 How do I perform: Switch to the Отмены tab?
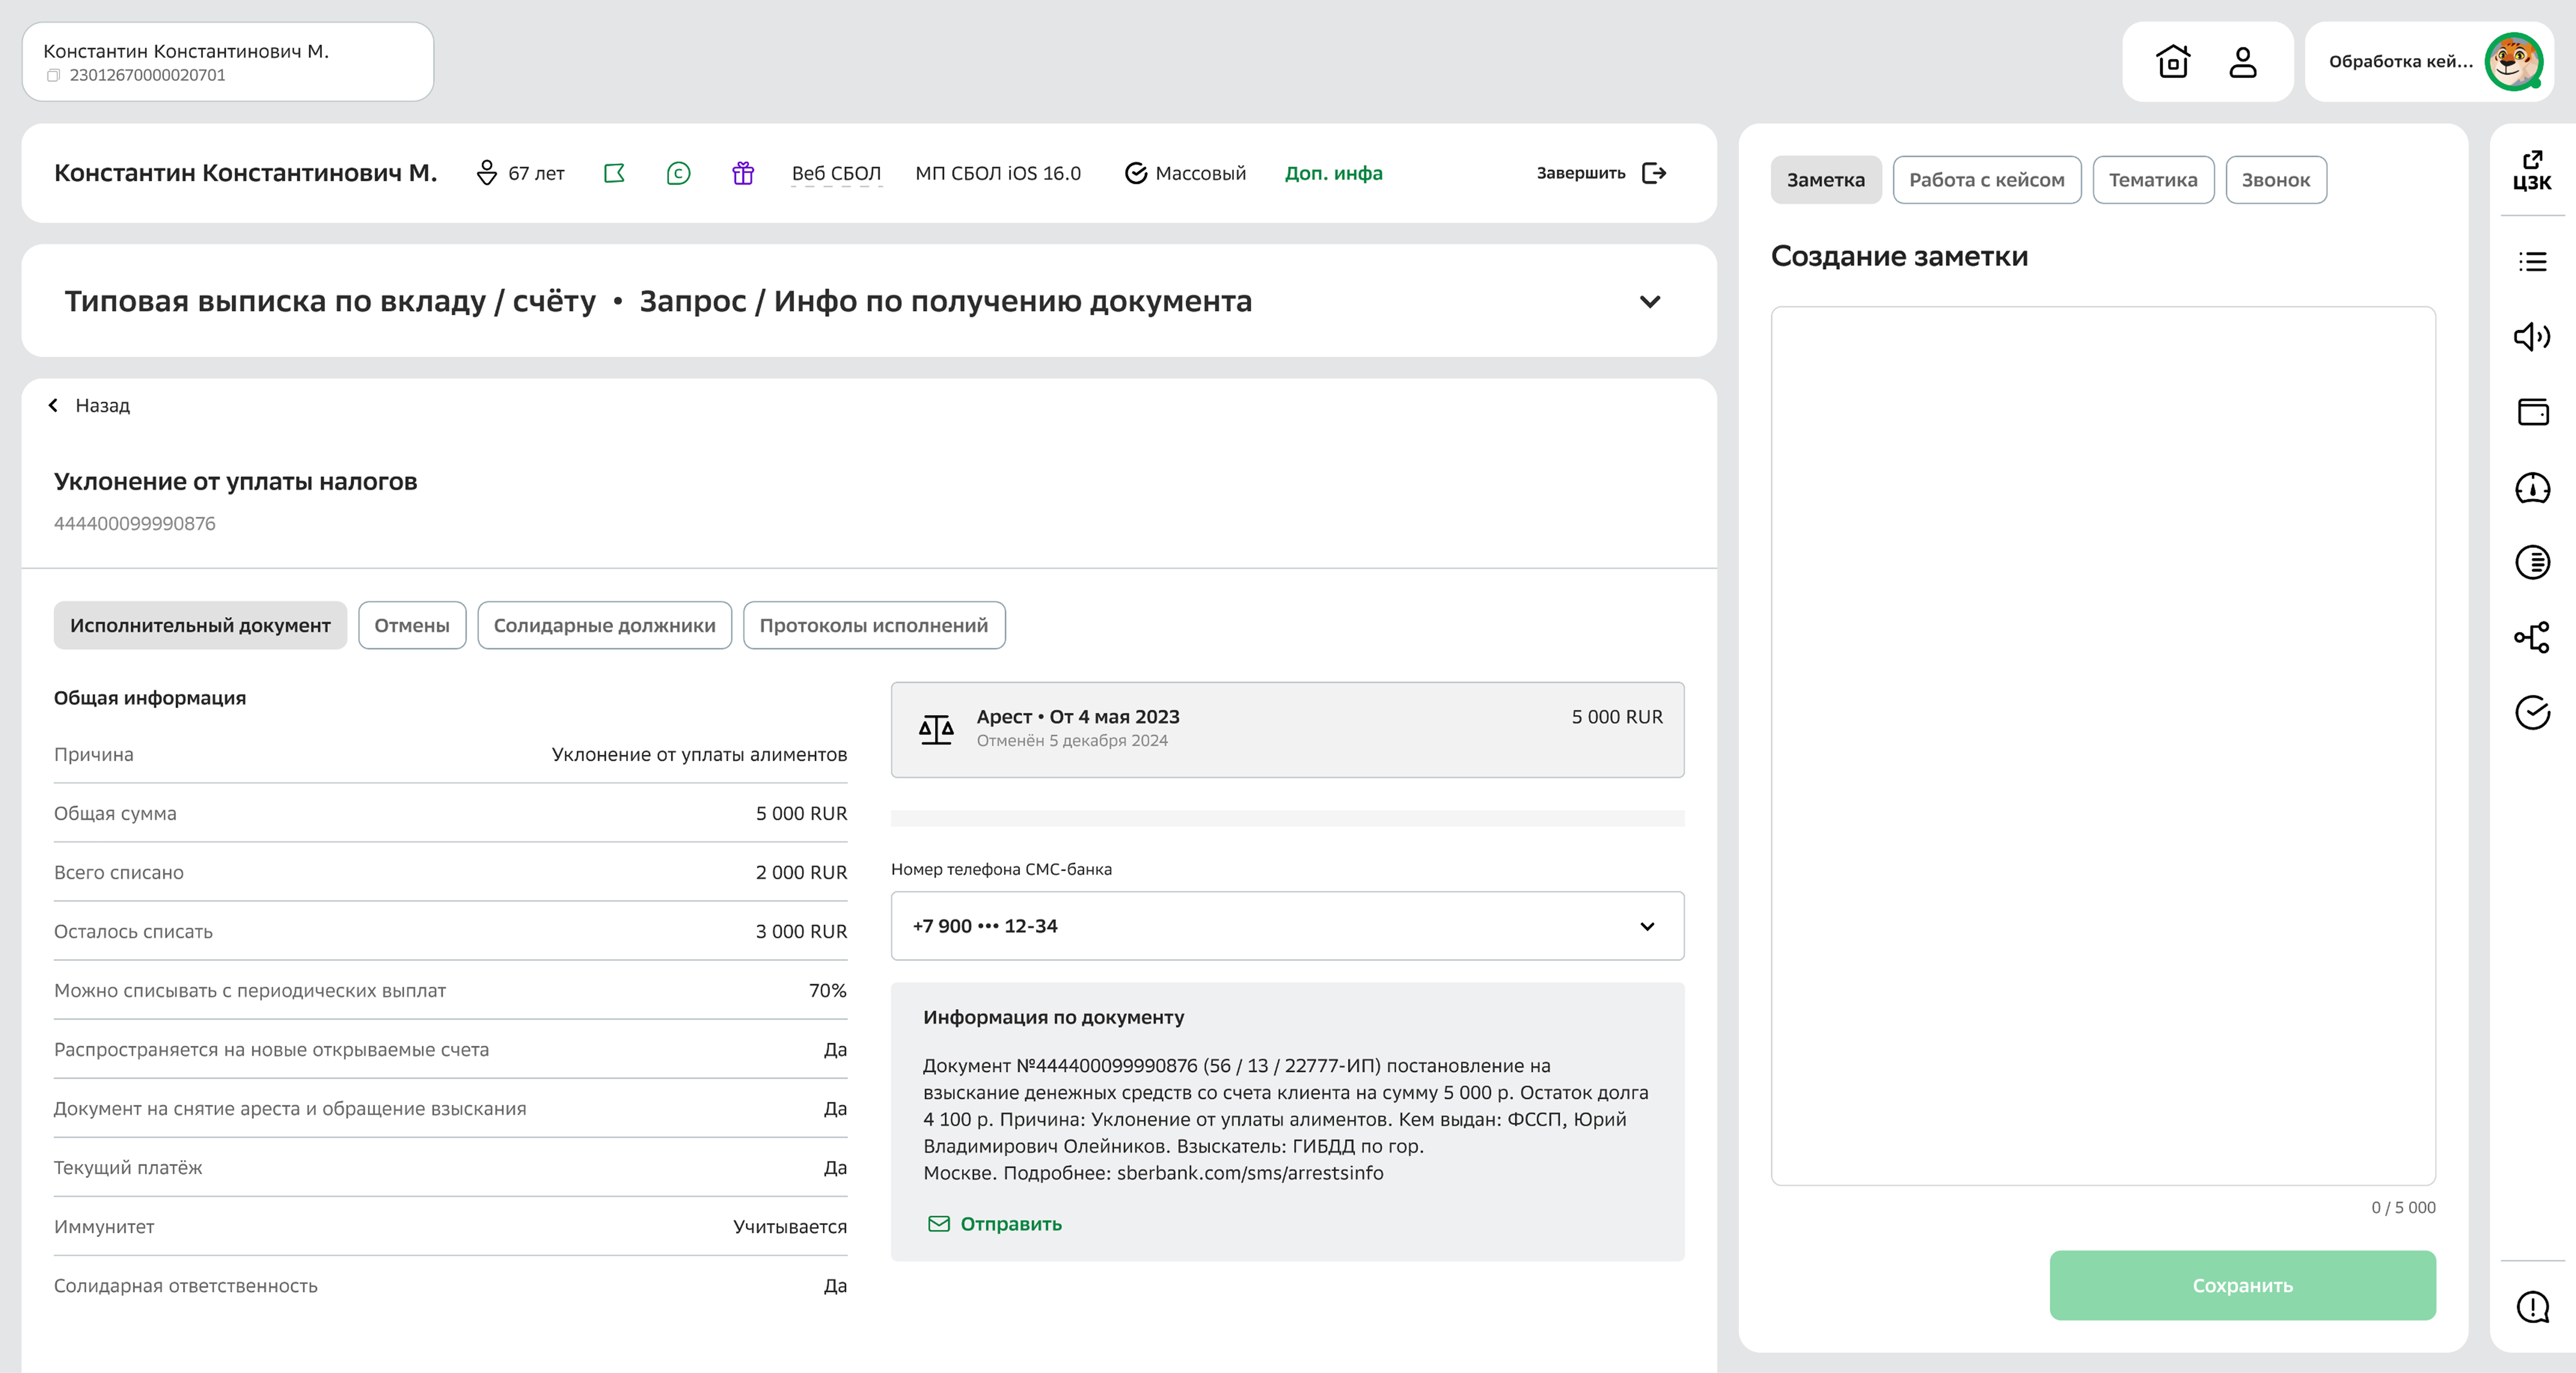click(x=411, y=625)
